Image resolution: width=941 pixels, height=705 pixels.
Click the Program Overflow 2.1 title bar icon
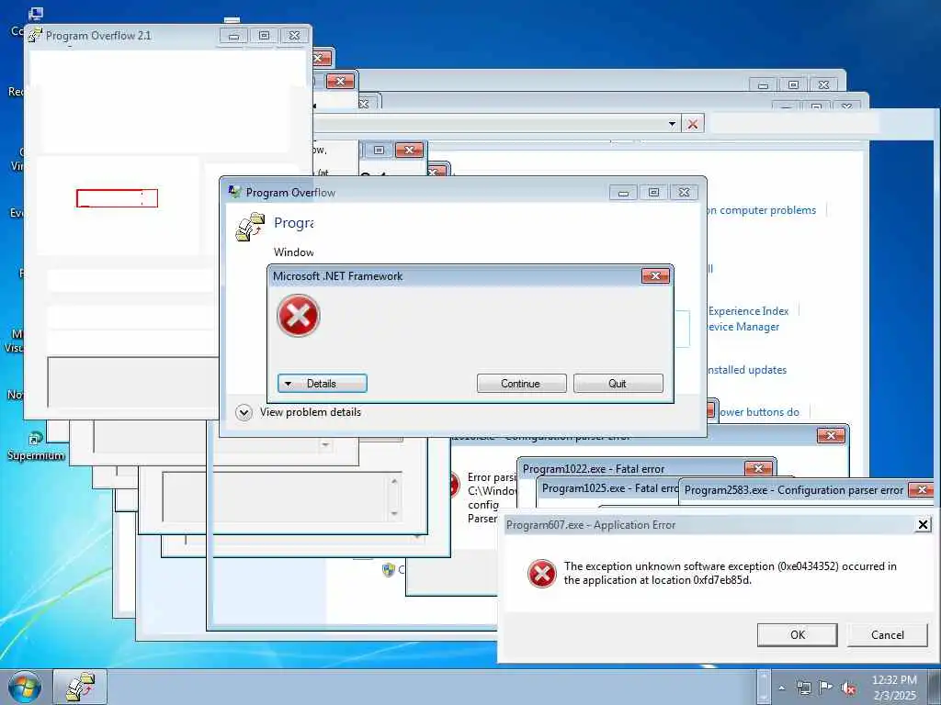click(36, 36)
